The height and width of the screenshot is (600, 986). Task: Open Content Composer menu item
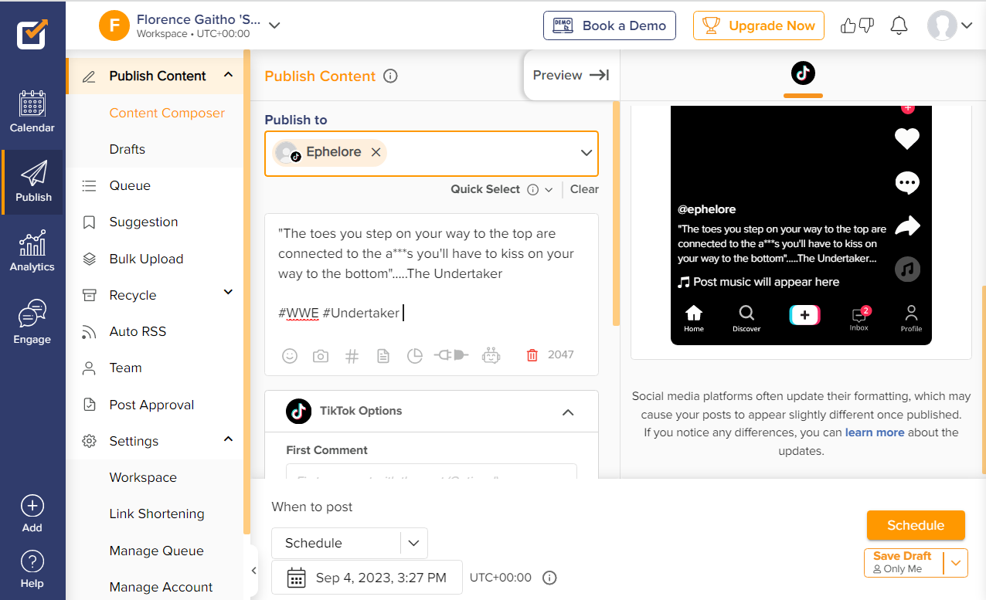point(167,113)
